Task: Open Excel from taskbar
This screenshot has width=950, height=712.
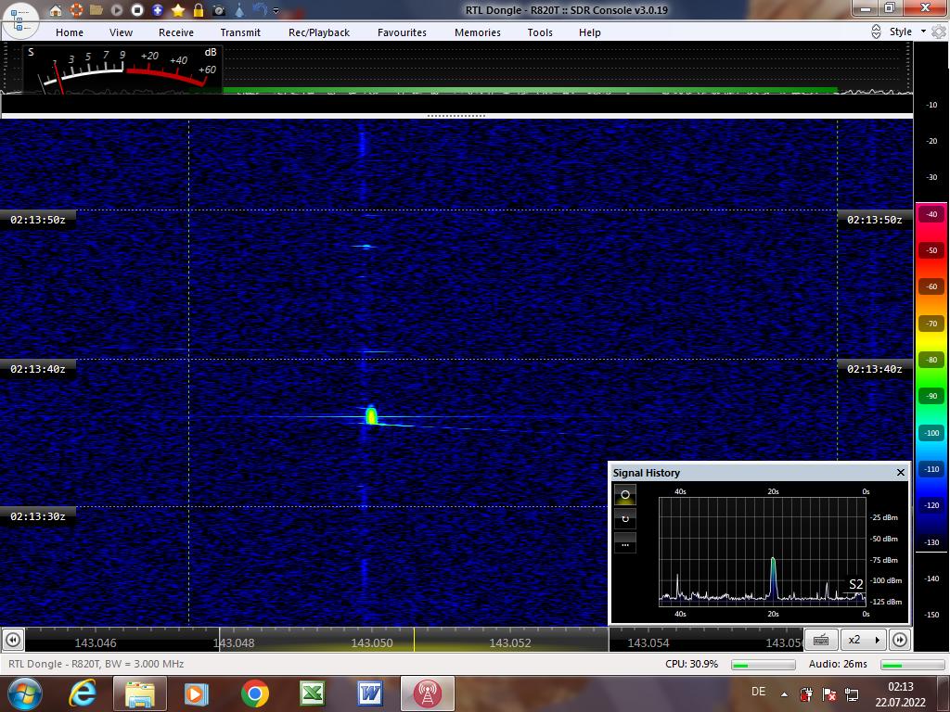Action: (312, 693)
